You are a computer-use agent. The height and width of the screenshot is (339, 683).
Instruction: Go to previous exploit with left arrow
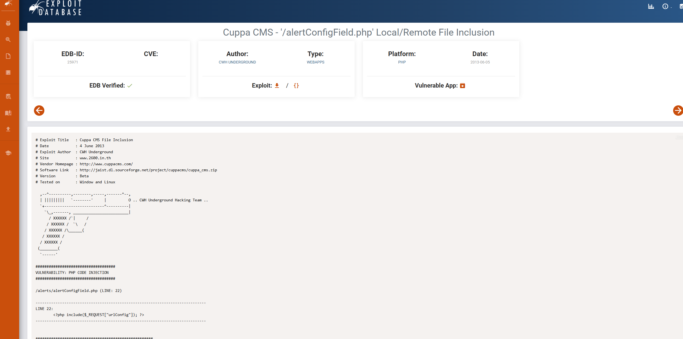39,111
